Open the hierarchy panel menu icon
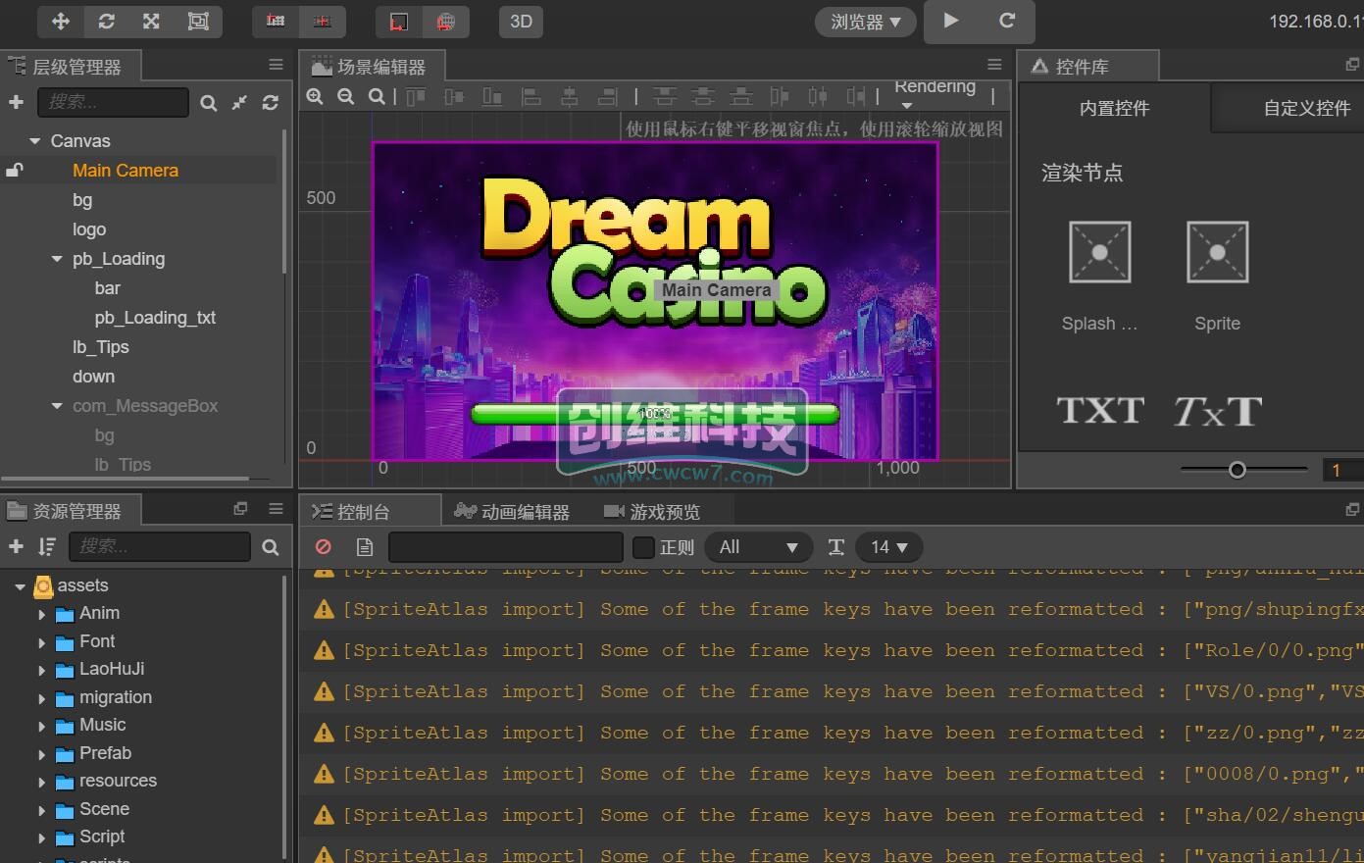Image resolution: width=1364 pixels, height=863 pixels. 276,65
